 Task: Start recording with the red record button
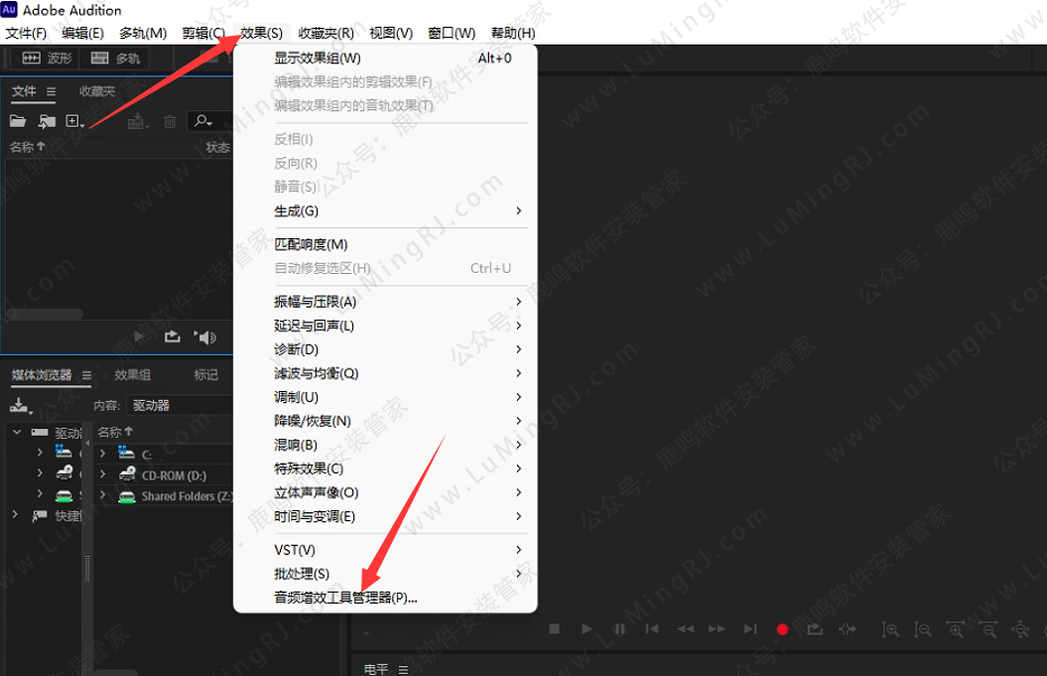pos(782,628)
